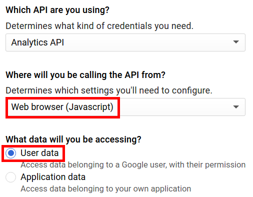Viewport: 253px width, 197px height.
Task: Click the 'User data' option label
Action: pyautogui.click(x=39, y=153)
